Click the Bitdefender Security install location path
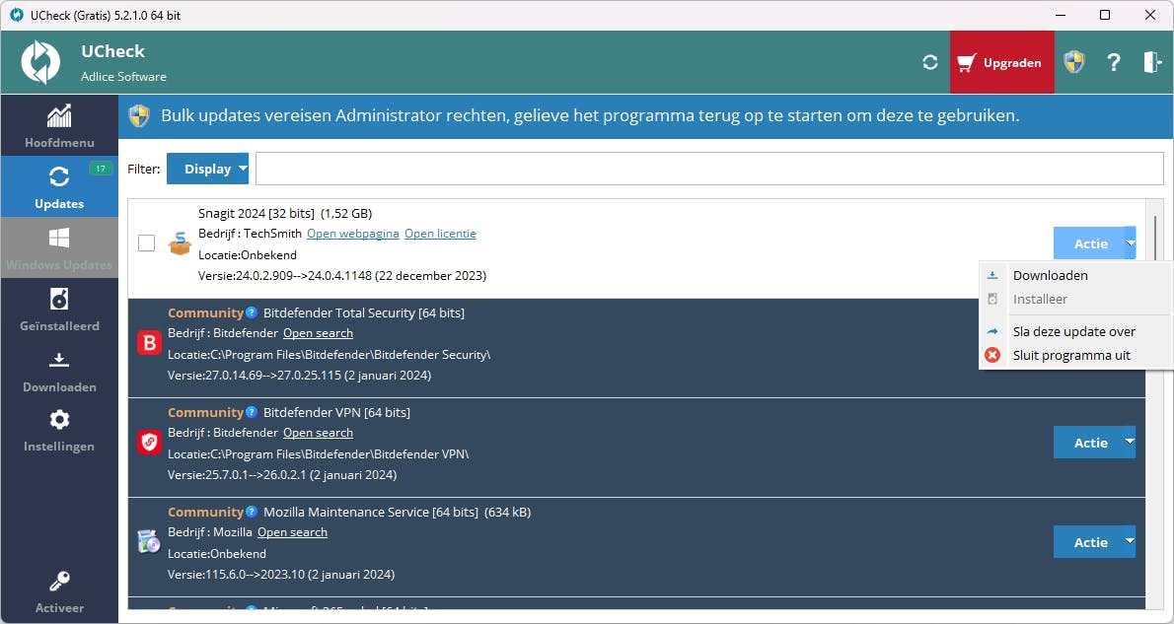1174x624 pixels. point(348,355)
